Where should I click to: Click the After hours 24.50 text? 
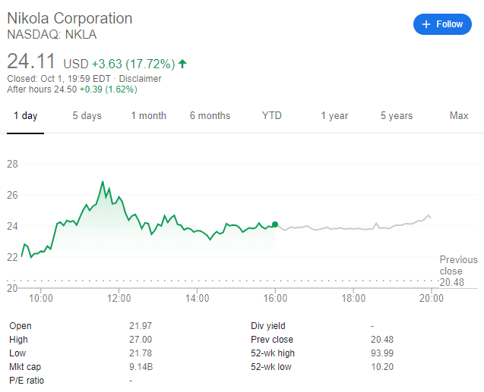[x=42, y=89]
